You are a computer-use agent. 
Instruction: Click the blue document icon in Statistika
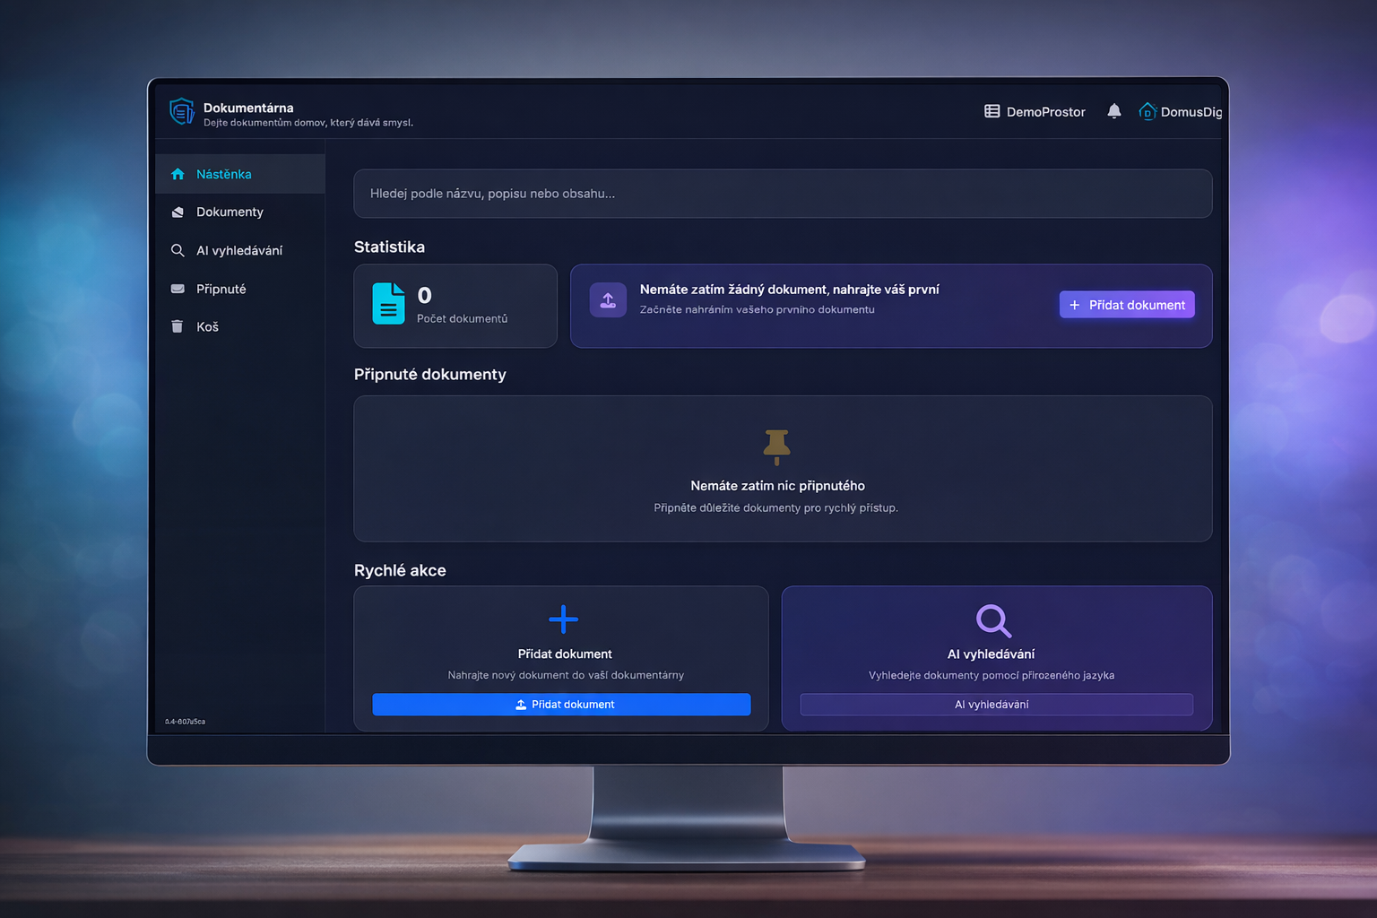click(388, 304)
